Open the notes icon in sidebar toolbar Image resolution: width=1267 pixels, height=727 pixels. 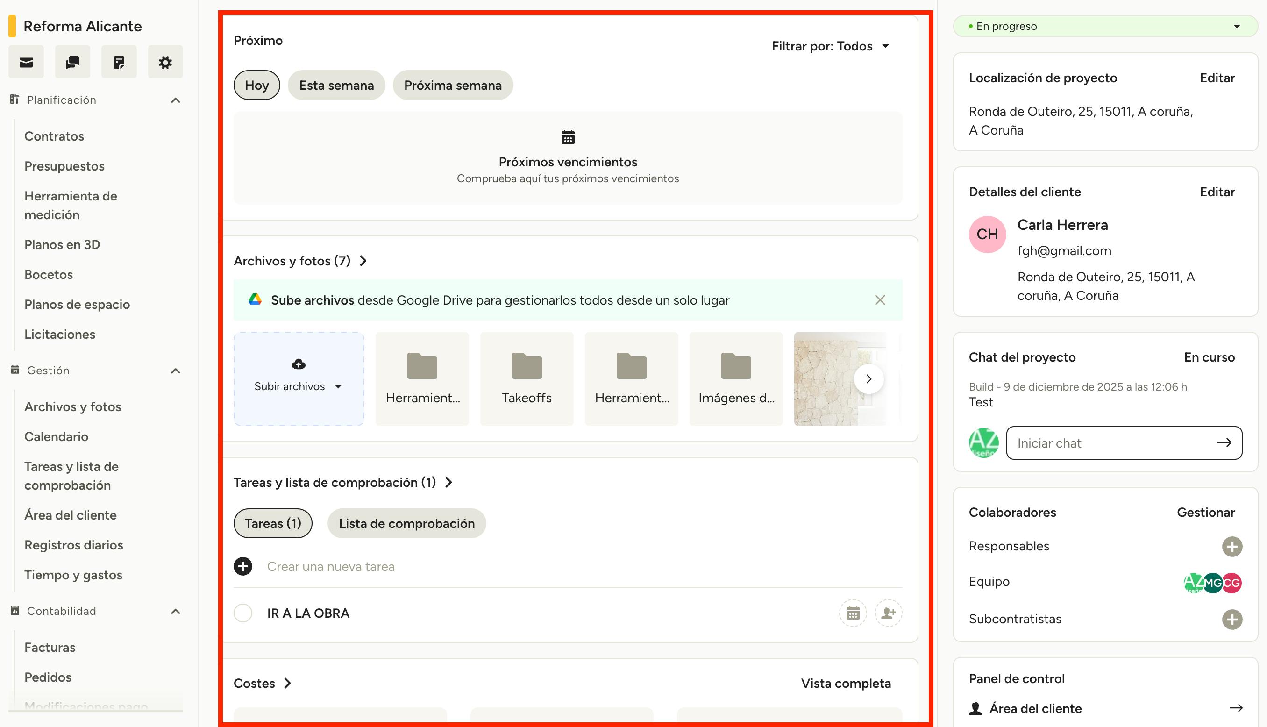119,62
